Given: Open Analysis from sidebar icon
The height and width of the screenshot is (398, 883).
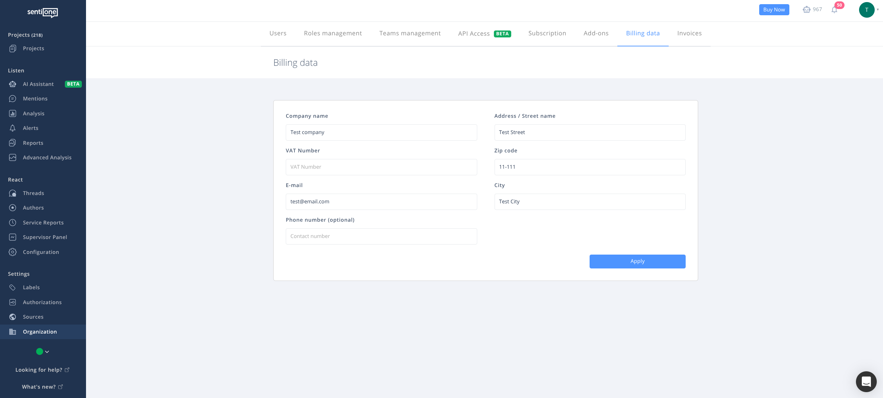Looking at the screenshot, I should pos(12,114).
